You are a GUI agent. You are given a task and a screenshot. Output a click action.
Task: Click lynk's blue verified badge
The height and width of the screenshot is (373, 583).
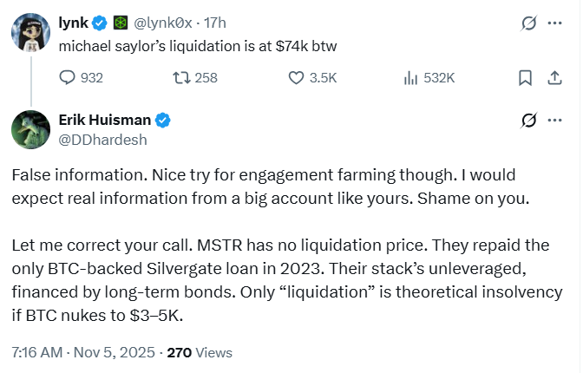coord(100,21)
